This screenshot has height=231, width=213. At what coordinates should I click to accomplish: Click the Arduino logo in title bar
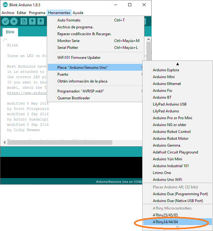(5, 5)
